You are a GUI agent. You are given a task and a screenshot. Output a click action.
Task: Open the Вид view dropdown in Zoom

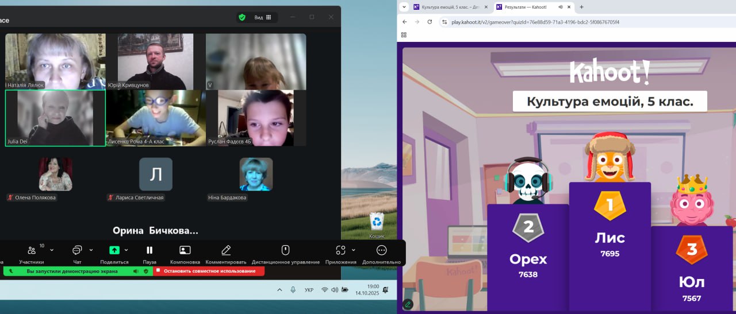pyautogui.click(x=263, y=17)
